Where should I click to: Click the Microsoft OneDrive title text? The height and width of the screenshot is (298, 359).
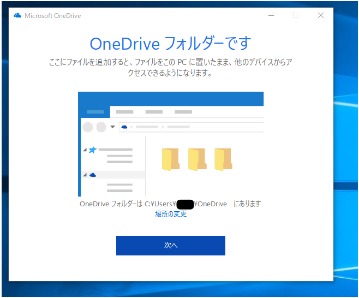click(53, 16)
